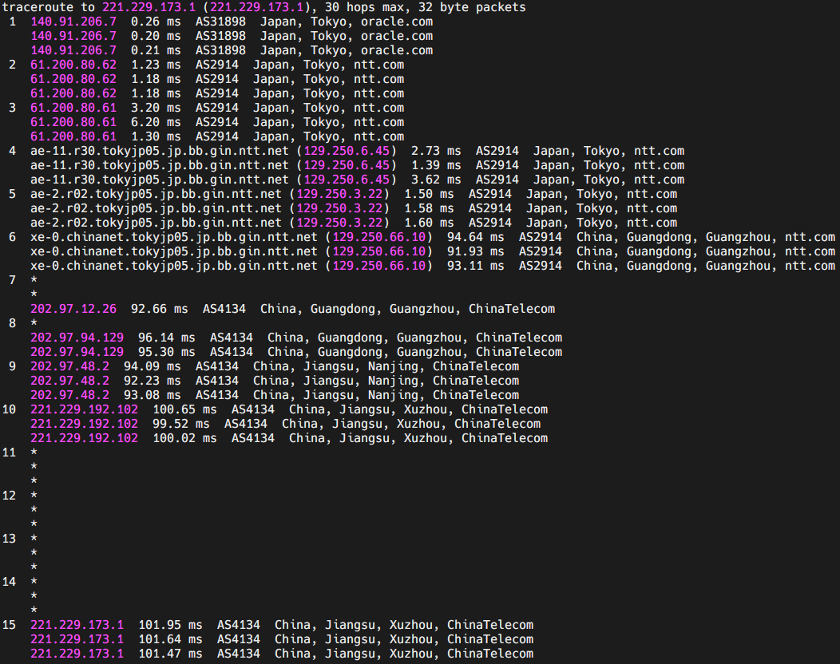Click the asterisk beside hop number 13
This screenshot has height=664, width=840.
tap(34, 538)
